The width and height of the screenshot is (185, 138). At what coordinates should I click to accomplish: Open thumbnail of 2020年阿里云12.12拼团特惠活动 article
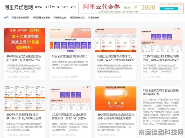161,40
